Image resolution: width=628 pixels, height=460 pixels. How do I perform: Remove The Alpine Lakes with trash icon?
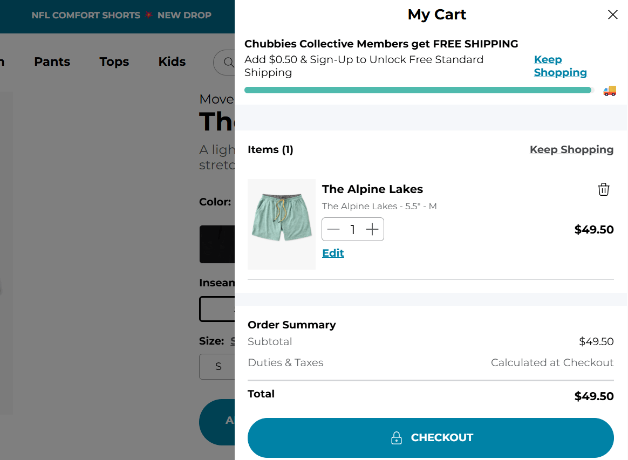point(603,189)
